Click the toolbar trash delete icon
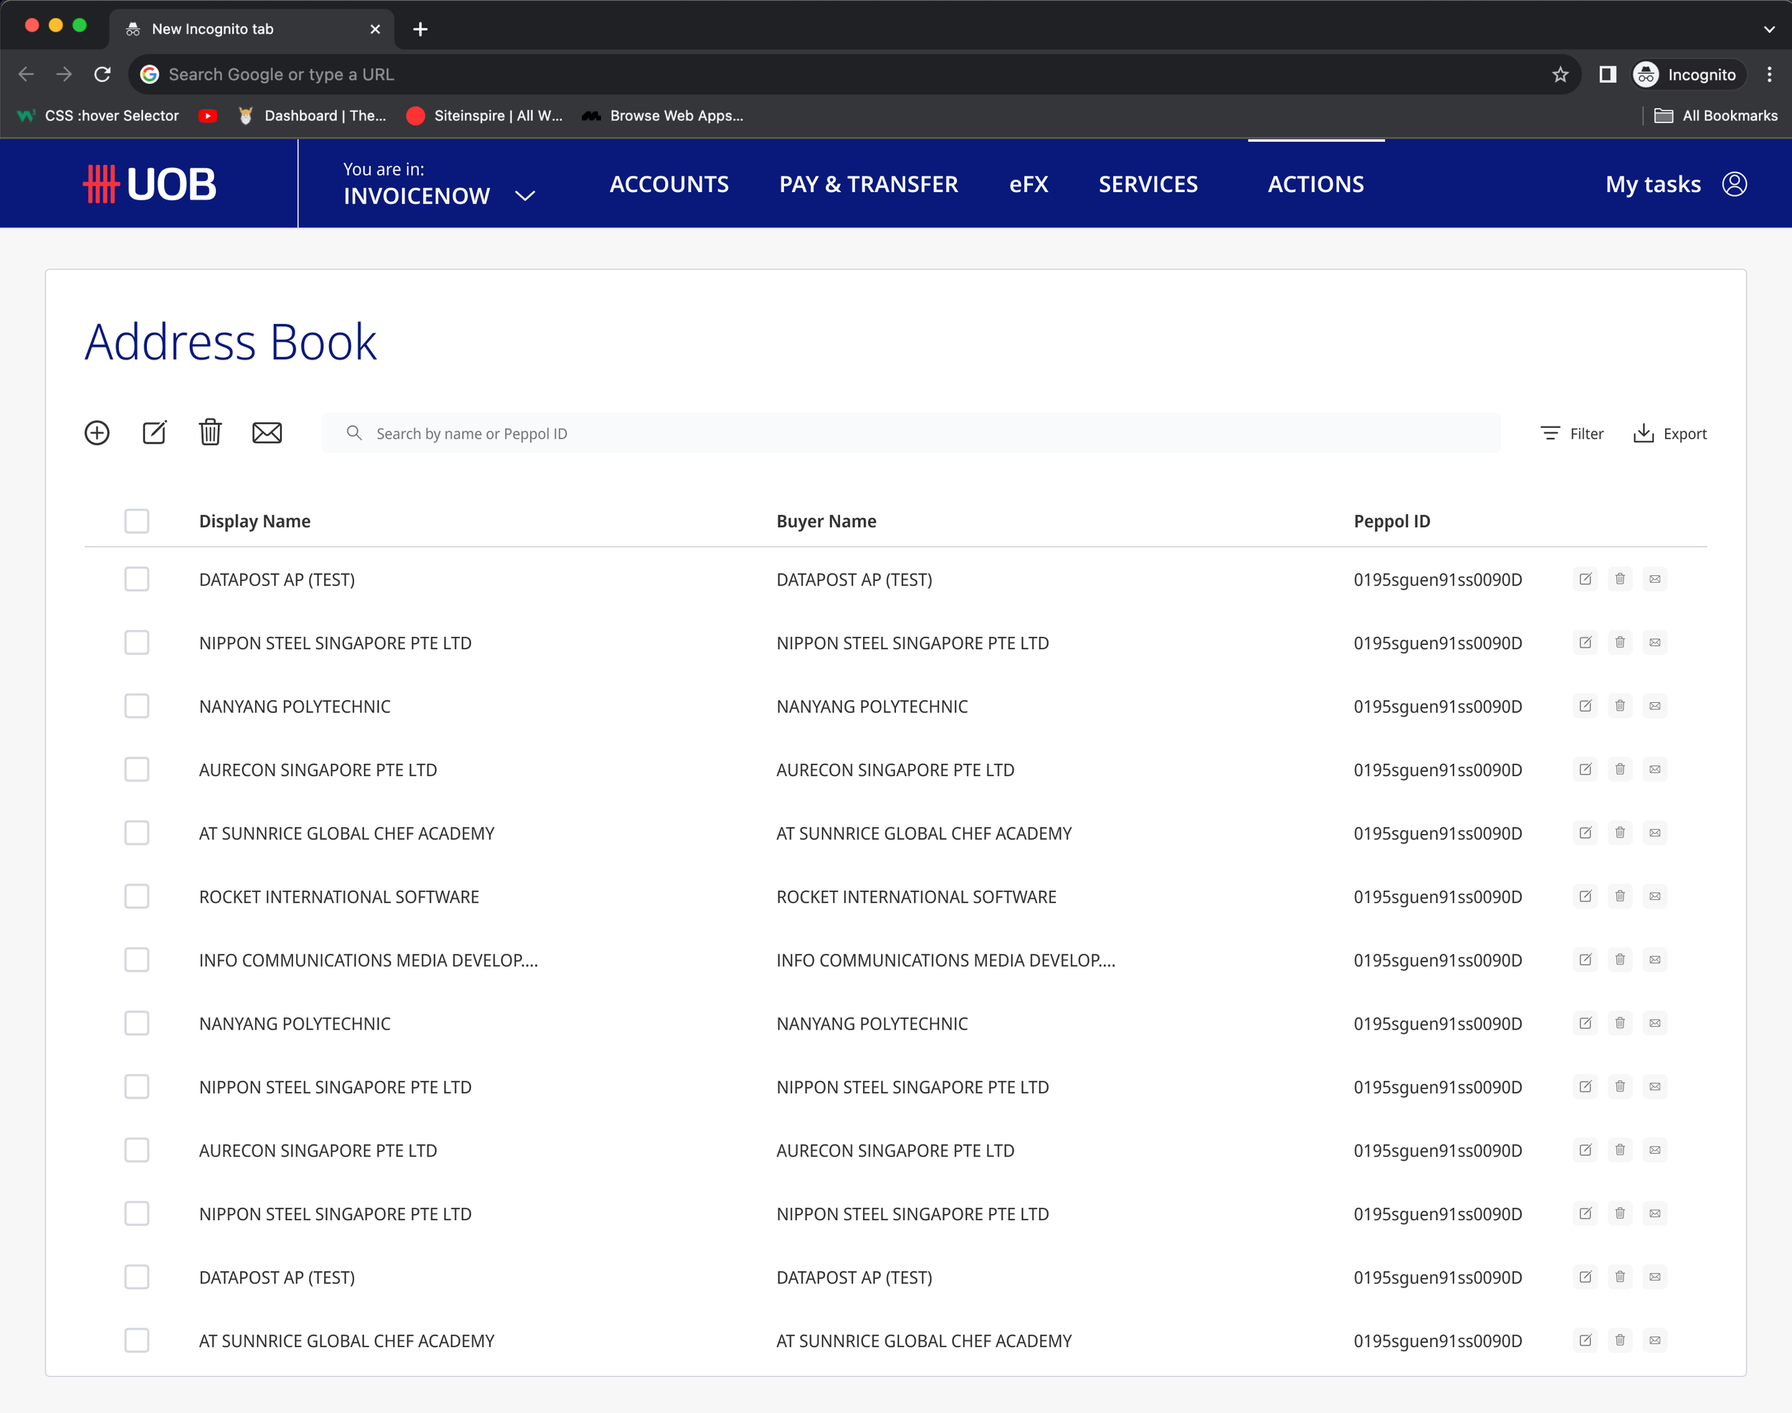The width and height of the screenshot is (1792, 1413). pyautogui.click(x=210, y=433)
